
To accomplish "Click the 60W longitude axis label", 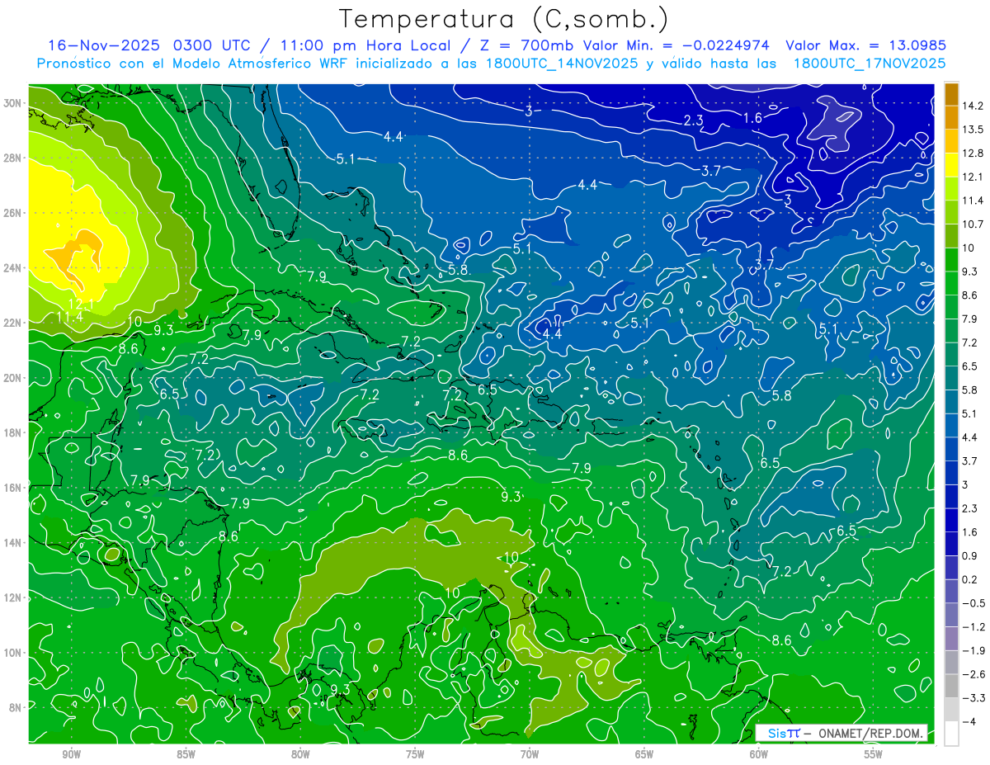I will coord(759,754).
